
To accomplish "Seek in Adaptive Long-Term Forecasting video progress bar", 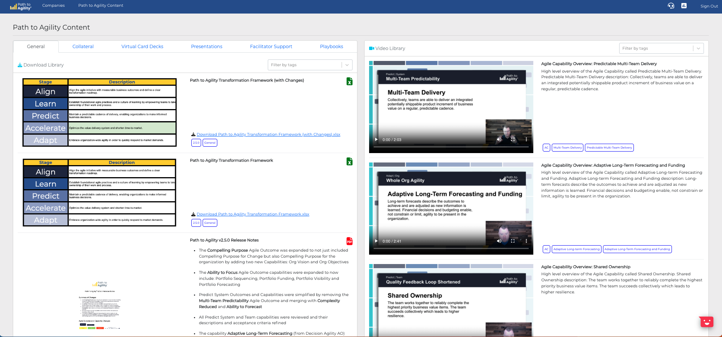I will coord(451,248).
